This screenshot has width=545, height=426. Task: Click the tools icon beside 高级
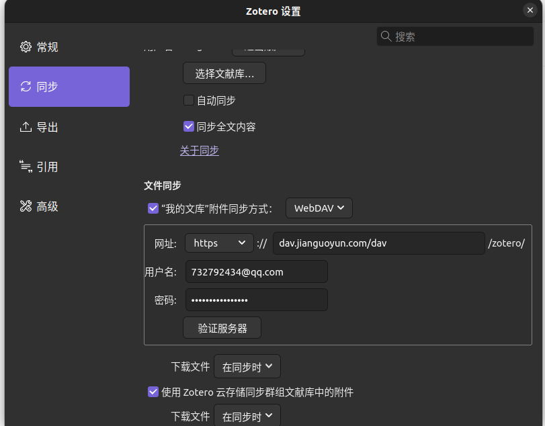26,206
